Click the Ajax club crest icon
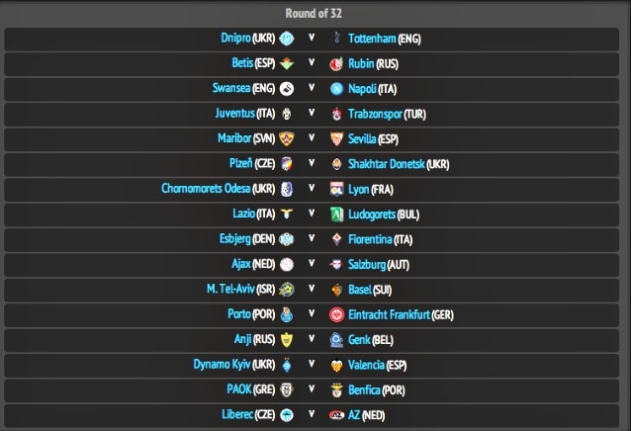631x431 pixels. click(287, 264)
